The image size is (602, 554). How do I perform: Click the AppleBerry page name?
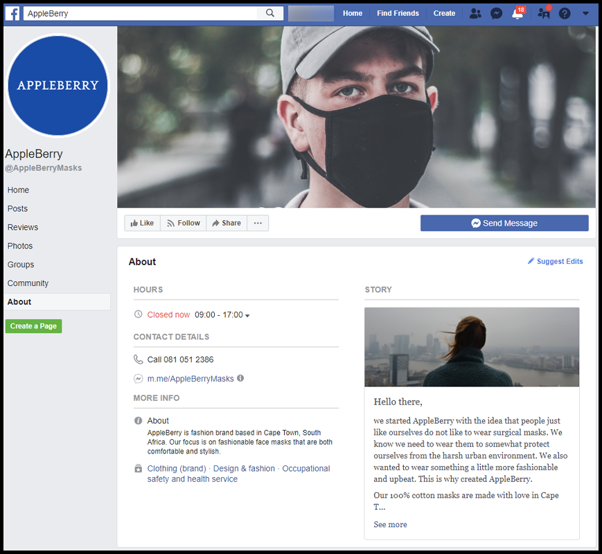click(x=34, y=154)
